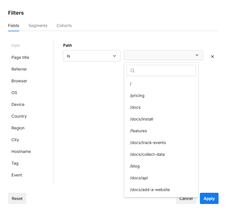Pick the Country filter field
226x212 pixels.
19,116
